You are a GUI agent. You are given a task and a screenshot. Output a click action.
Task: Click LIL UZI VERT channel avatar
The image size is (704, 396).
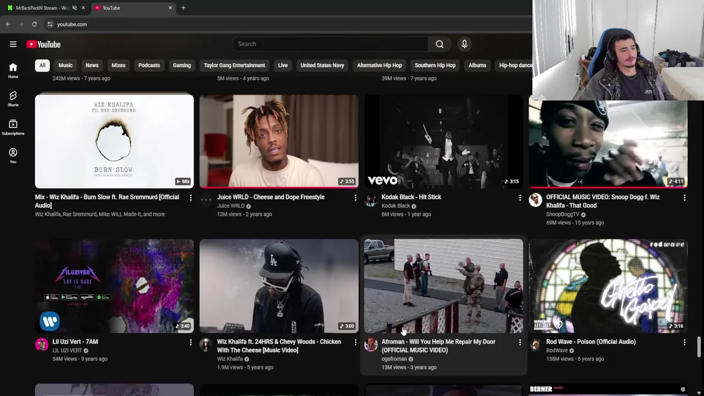42,344
